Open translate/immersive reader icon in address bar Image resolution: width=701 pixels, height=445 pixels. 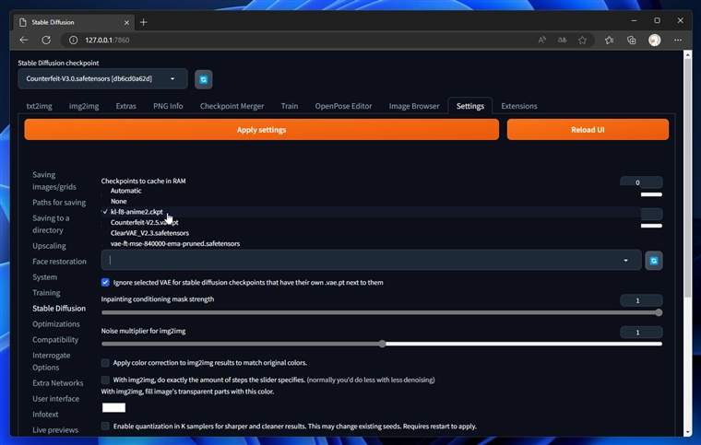562,41
